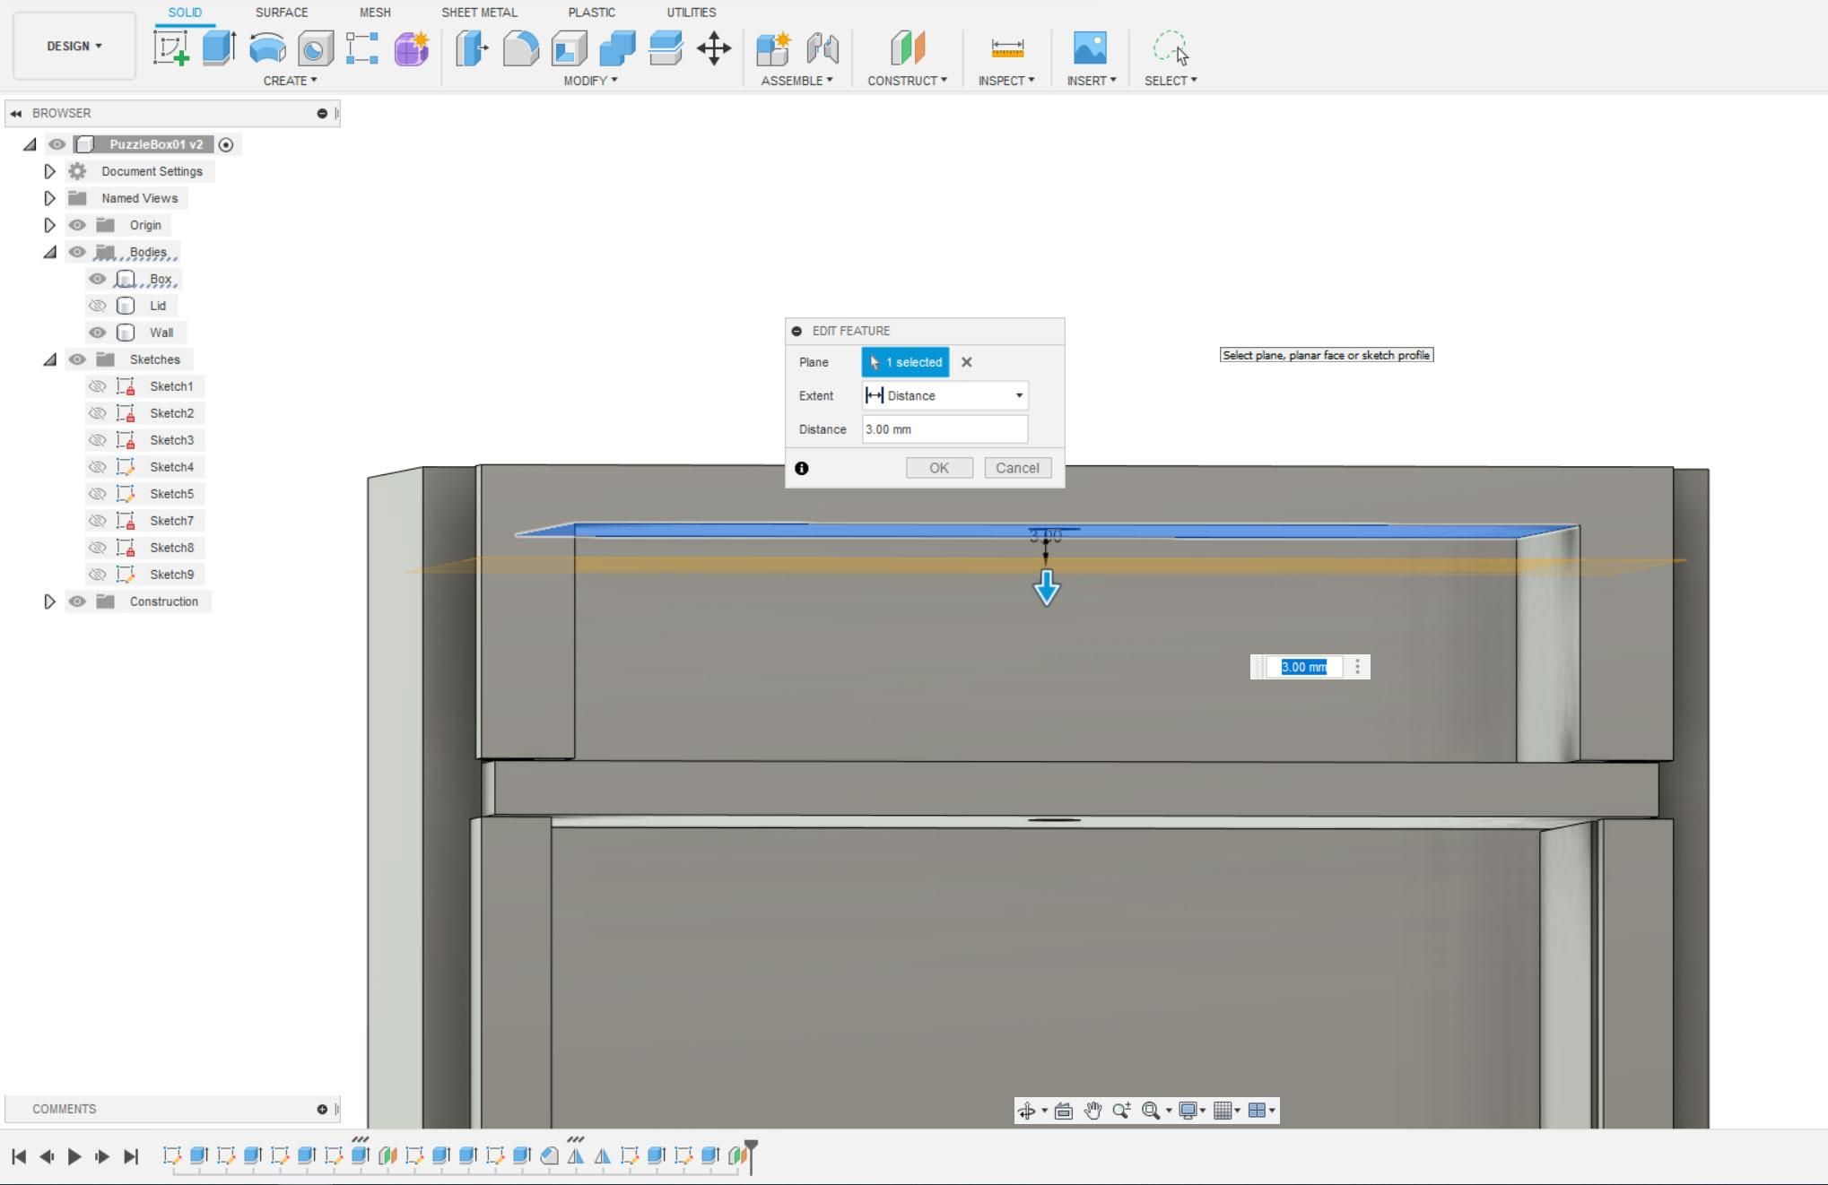Viewport: 1828px width, 1185px height.
Task: Select the Revolve tool icon
Action: coord(267,48)
